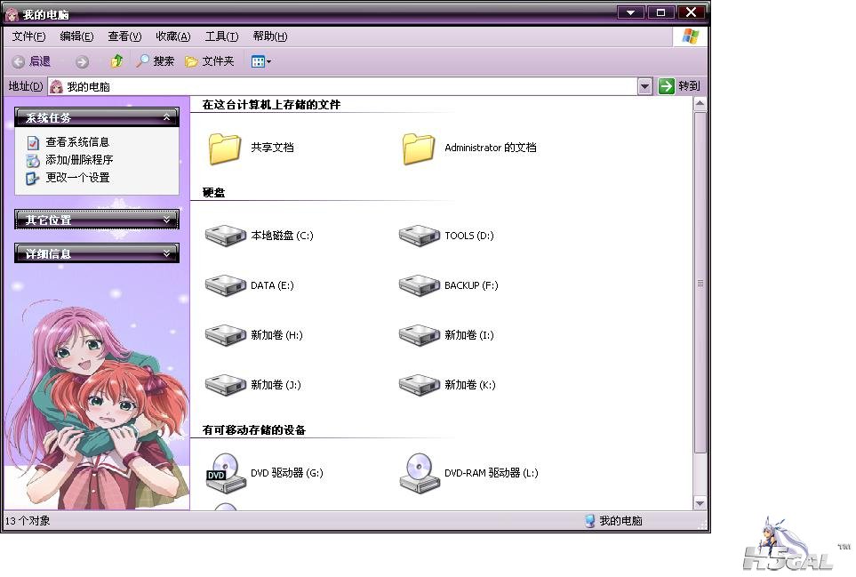Click the vertical scrollbar thumb
Image resolution: width=856 pixels, height=577 pixels.
(700, 282)
